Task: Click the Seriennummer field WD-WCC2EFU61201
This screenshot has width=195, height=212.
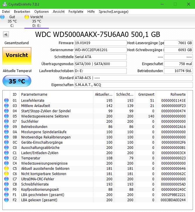Action: (x=100, y=50)
